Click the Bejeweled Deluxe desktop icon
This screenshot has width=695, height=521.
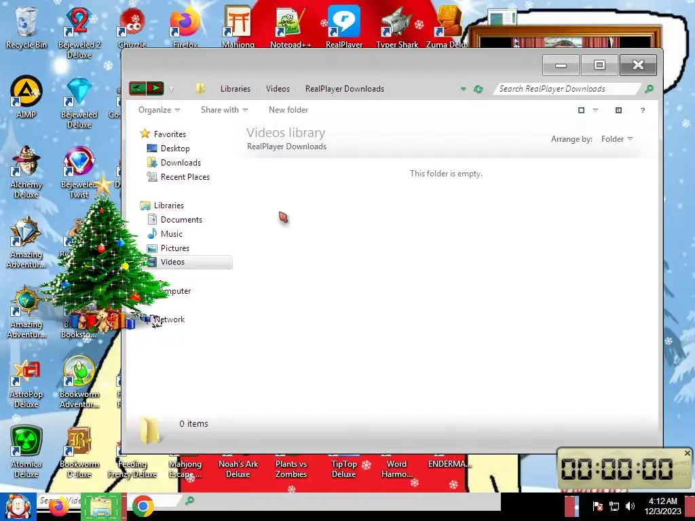click(x=79, y=103)
